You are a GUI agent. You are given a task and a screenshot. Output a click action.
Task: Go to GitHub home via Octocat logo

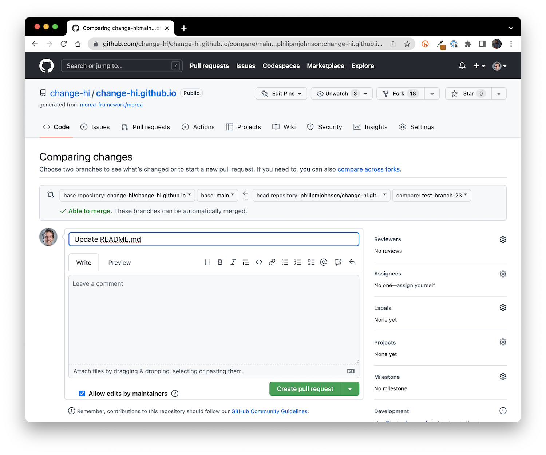[47, 66]
